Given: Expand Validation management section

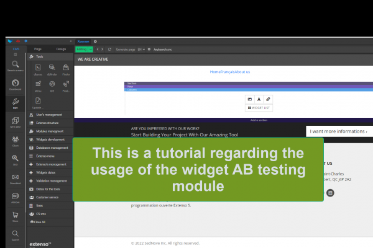Looking at the screenshot, I should [50, 181].
